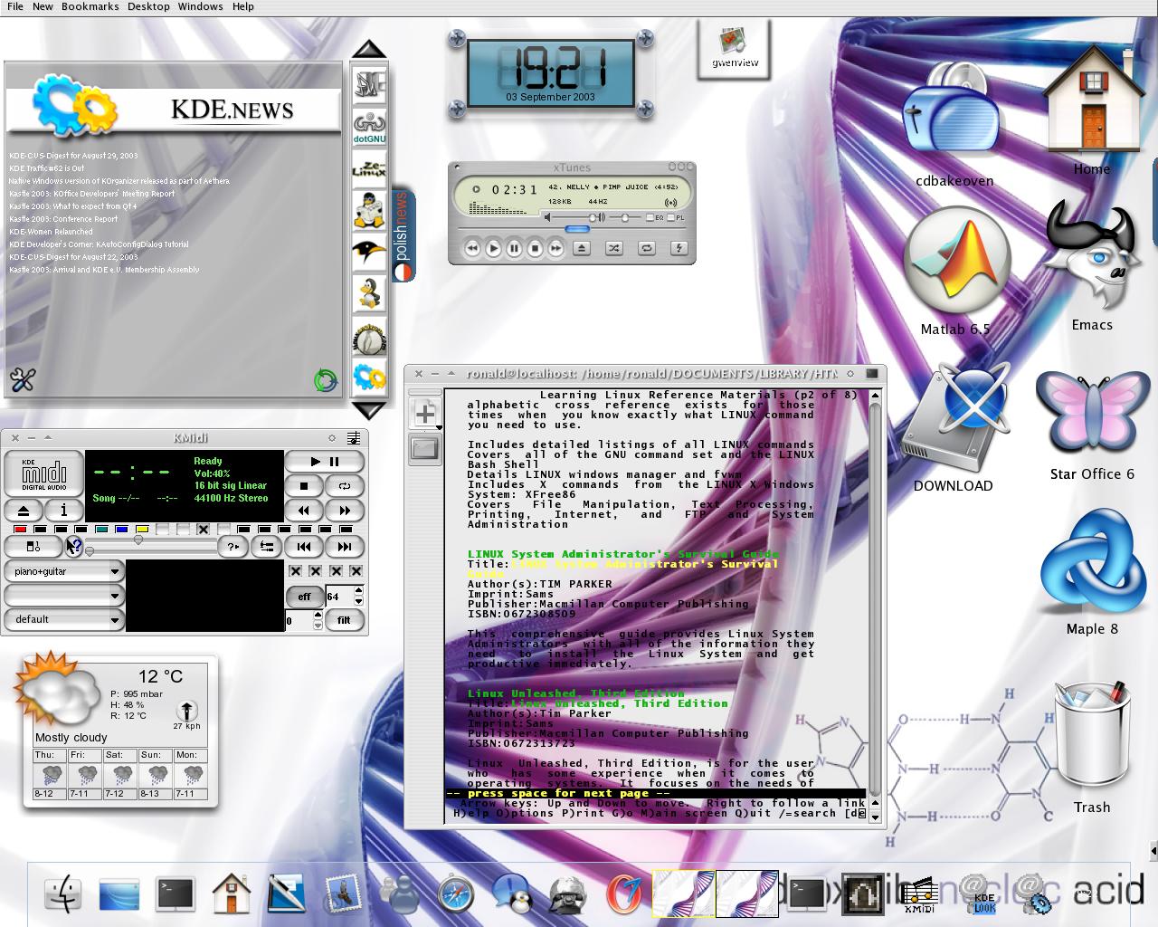The image size is (1158, 927).
Task: Open KDE Look icon in the dock
Action: coord(982,894)
